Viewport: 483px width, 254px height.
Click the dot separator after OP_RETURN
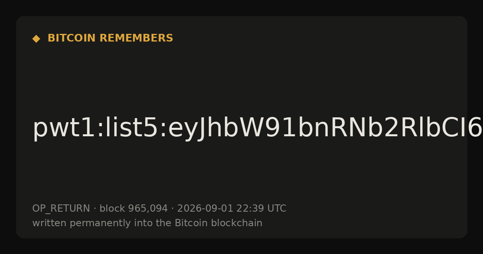coord(95,209)
